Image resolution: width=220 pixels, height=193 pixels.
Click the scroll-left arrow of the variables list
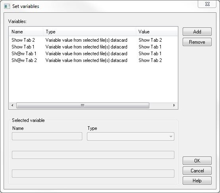[x=12, y=105]
